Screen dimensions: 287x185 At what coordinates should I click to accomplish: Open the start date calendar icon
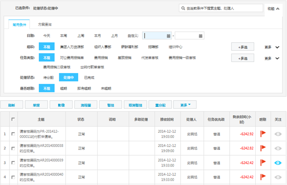[168, 36]
